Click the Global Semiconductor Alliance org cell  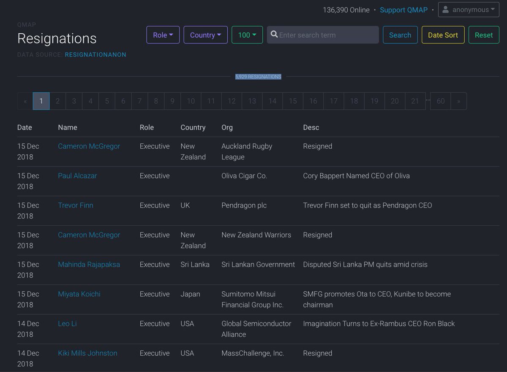point(256,329)
